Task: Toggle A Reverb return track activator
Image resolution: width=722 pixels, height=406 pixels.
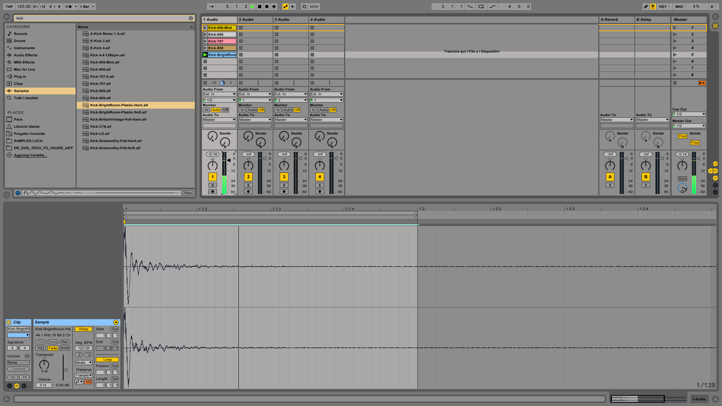Action: (x=610, y=177)
